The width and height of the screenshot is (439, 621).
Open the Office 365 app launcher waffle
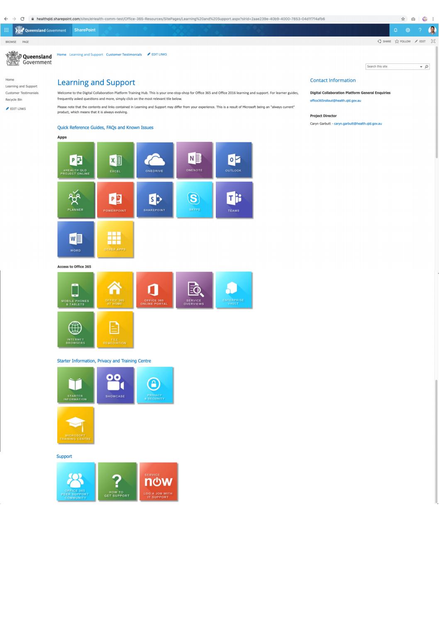point(6,30)
